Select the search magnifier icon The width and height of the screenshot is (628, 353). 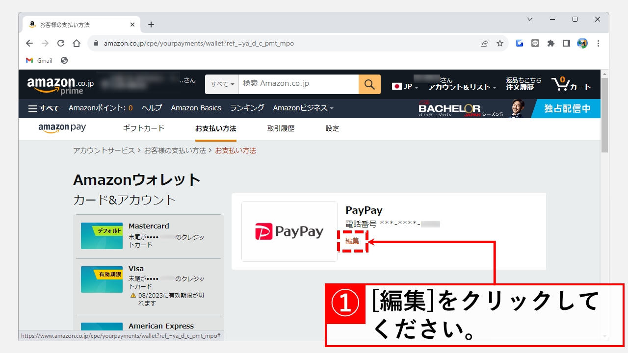point(369,84)
